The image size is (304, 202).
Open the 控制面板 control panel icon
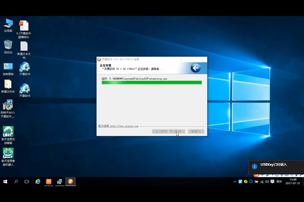click(x=8, y=69)
